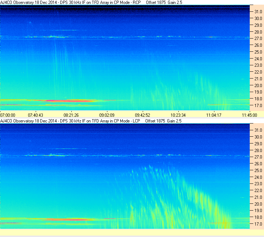The width and height of the screenshot is (264, 237).
Task: Select the 28.0 tick on RCP chart axis
Action: pyautogui.click(x=258, y=32)
